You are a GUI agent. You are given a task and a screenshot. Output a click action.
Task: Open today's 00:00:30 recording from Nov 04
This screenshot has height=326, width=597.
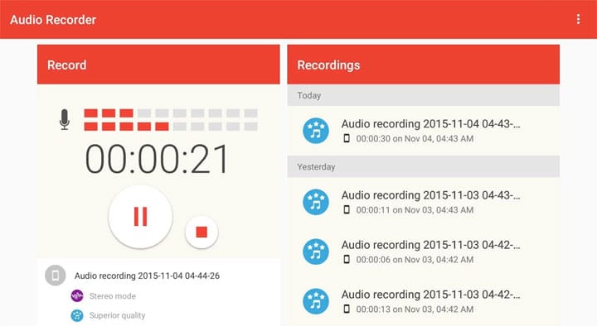click(424, 131)
